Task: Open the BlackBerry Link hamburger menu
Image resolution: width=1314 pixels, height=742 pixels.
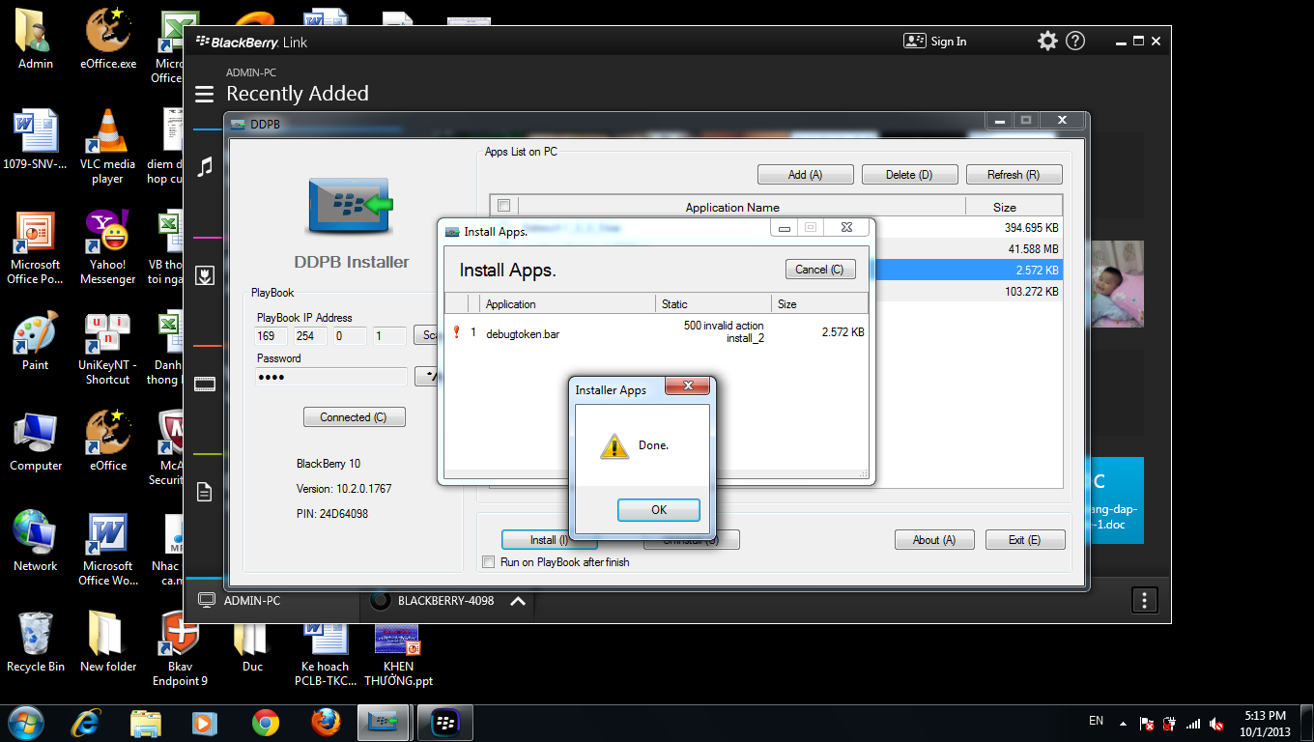Action: [204, 94]
